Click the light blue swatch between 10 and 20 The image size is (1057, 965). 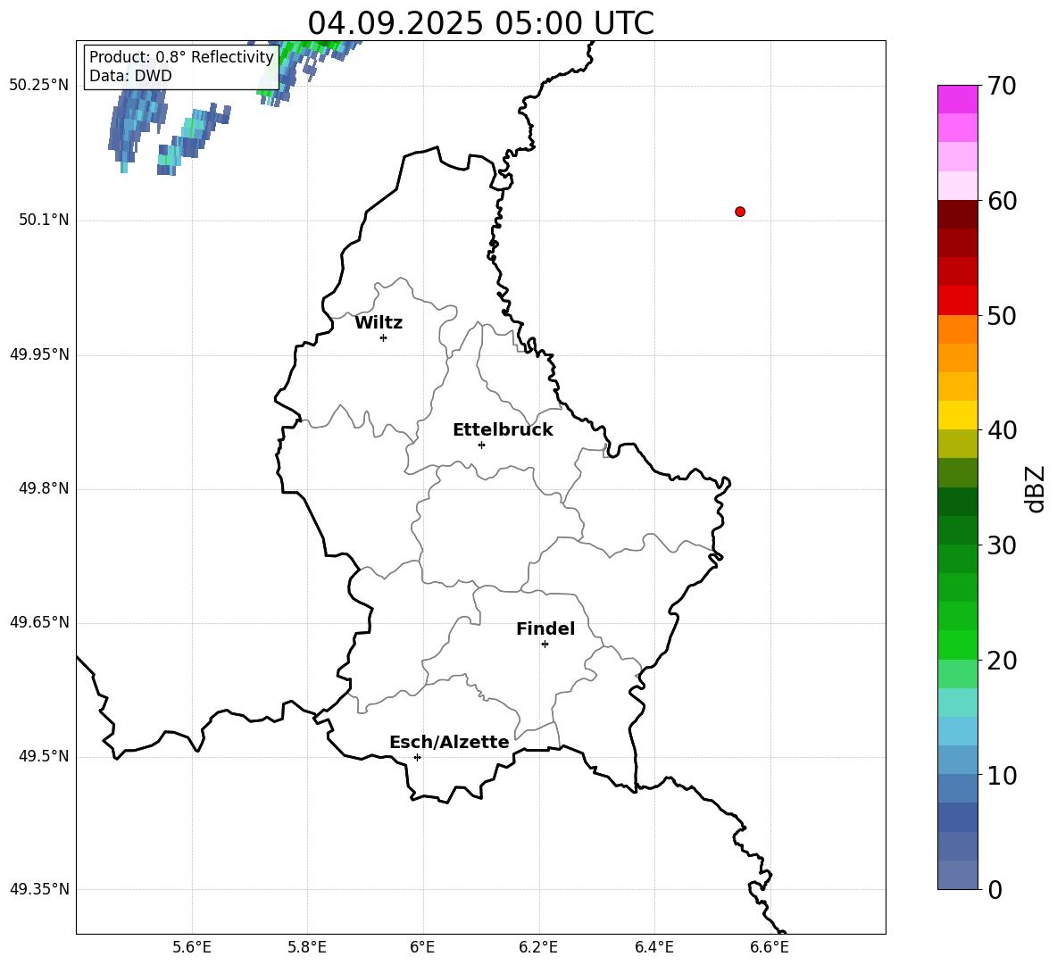click(958, 731)
